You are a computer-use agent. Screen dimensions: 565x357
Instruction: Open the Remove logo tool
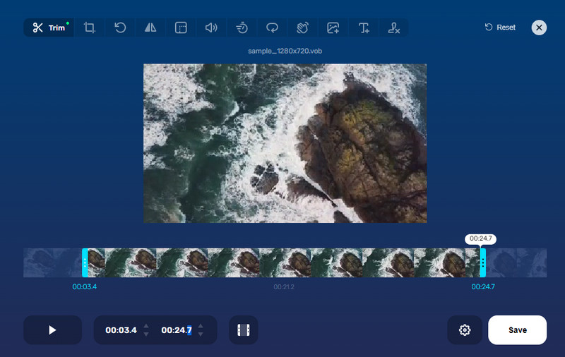[394, 28]
